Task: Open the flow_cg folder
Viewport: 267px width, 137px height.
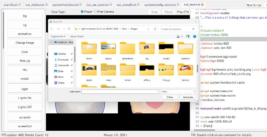Action: point(166,70)
